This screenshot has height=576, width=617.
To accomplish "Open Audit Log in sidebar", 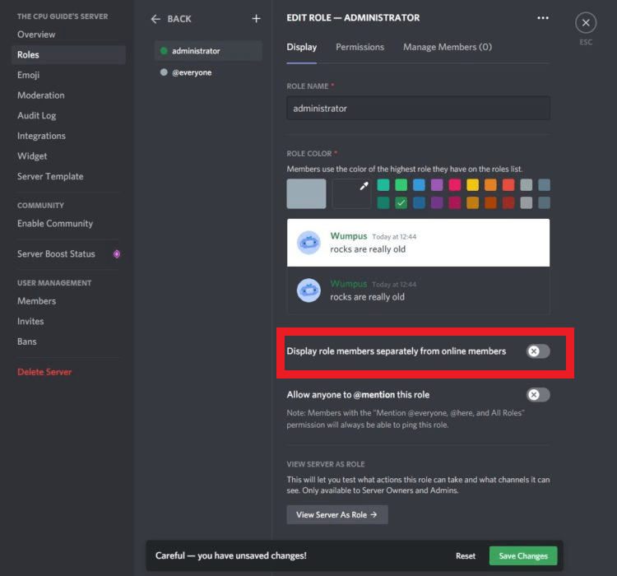I will tap(37, 116).
